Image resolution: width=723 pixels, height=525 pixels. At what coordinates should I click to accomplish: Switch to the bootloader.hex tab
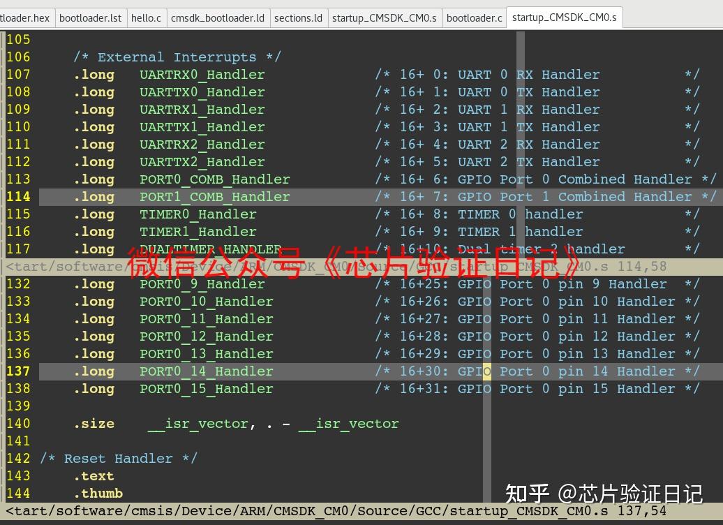point(26,17)
